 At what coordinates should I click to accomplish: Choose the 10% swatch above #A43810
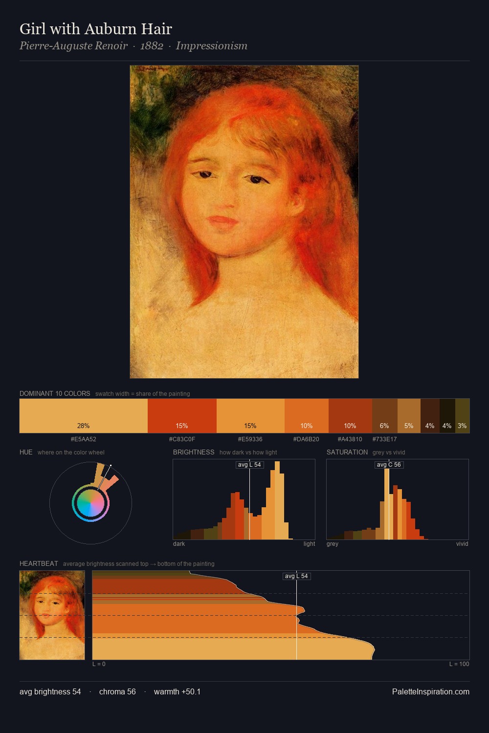click(x=350, y=416)
